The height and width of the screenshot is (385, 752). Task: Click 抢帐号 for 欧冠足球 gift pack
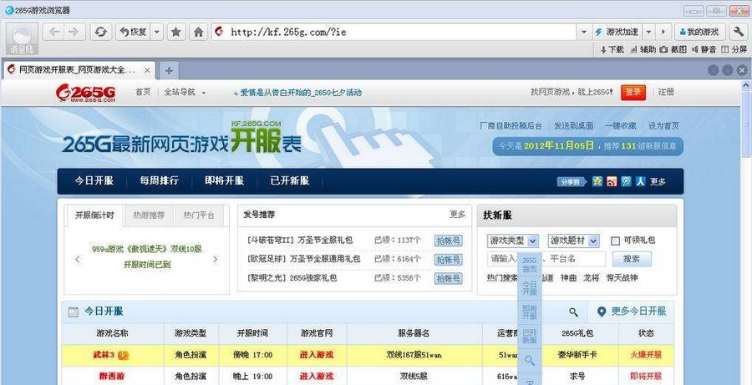tap(448, 260)
